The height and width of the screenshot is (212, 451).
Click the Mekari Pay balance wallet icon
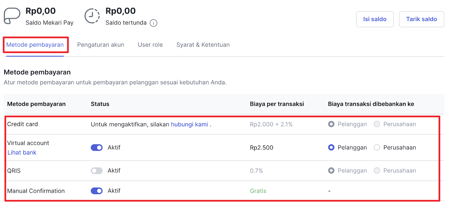(x=12, y=16)
